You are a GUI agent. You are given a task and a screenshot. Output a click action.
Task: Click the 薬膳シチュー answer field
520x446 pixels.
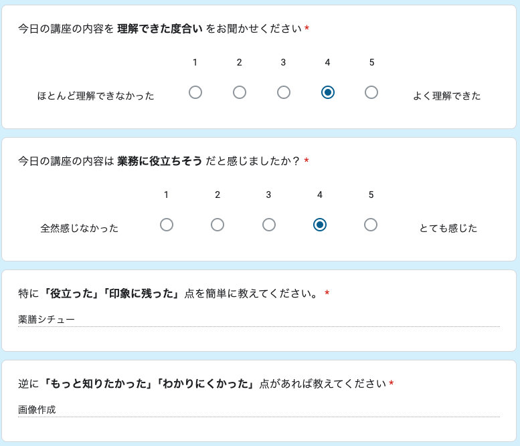click(258, 320)
